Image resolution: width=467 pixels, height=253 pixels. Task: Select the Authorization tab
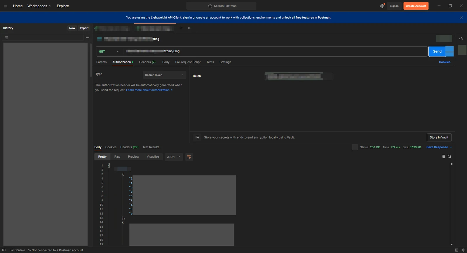pos(123,62)
